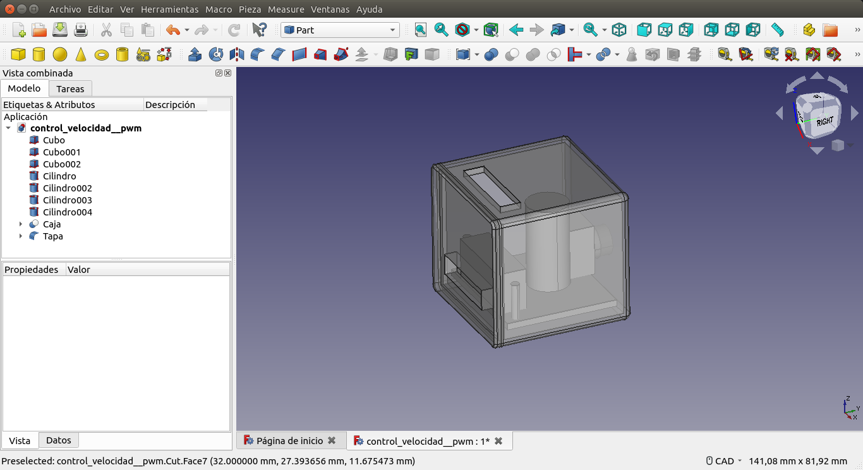Click the What's This help cursor icon
This screenshot has width=863, height=470.
tap(259, 30)
